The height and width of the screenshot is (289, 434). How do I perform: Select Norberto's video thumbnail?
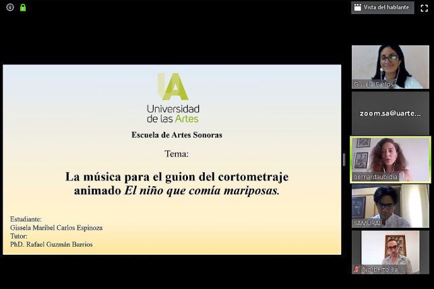click(390, 251)
